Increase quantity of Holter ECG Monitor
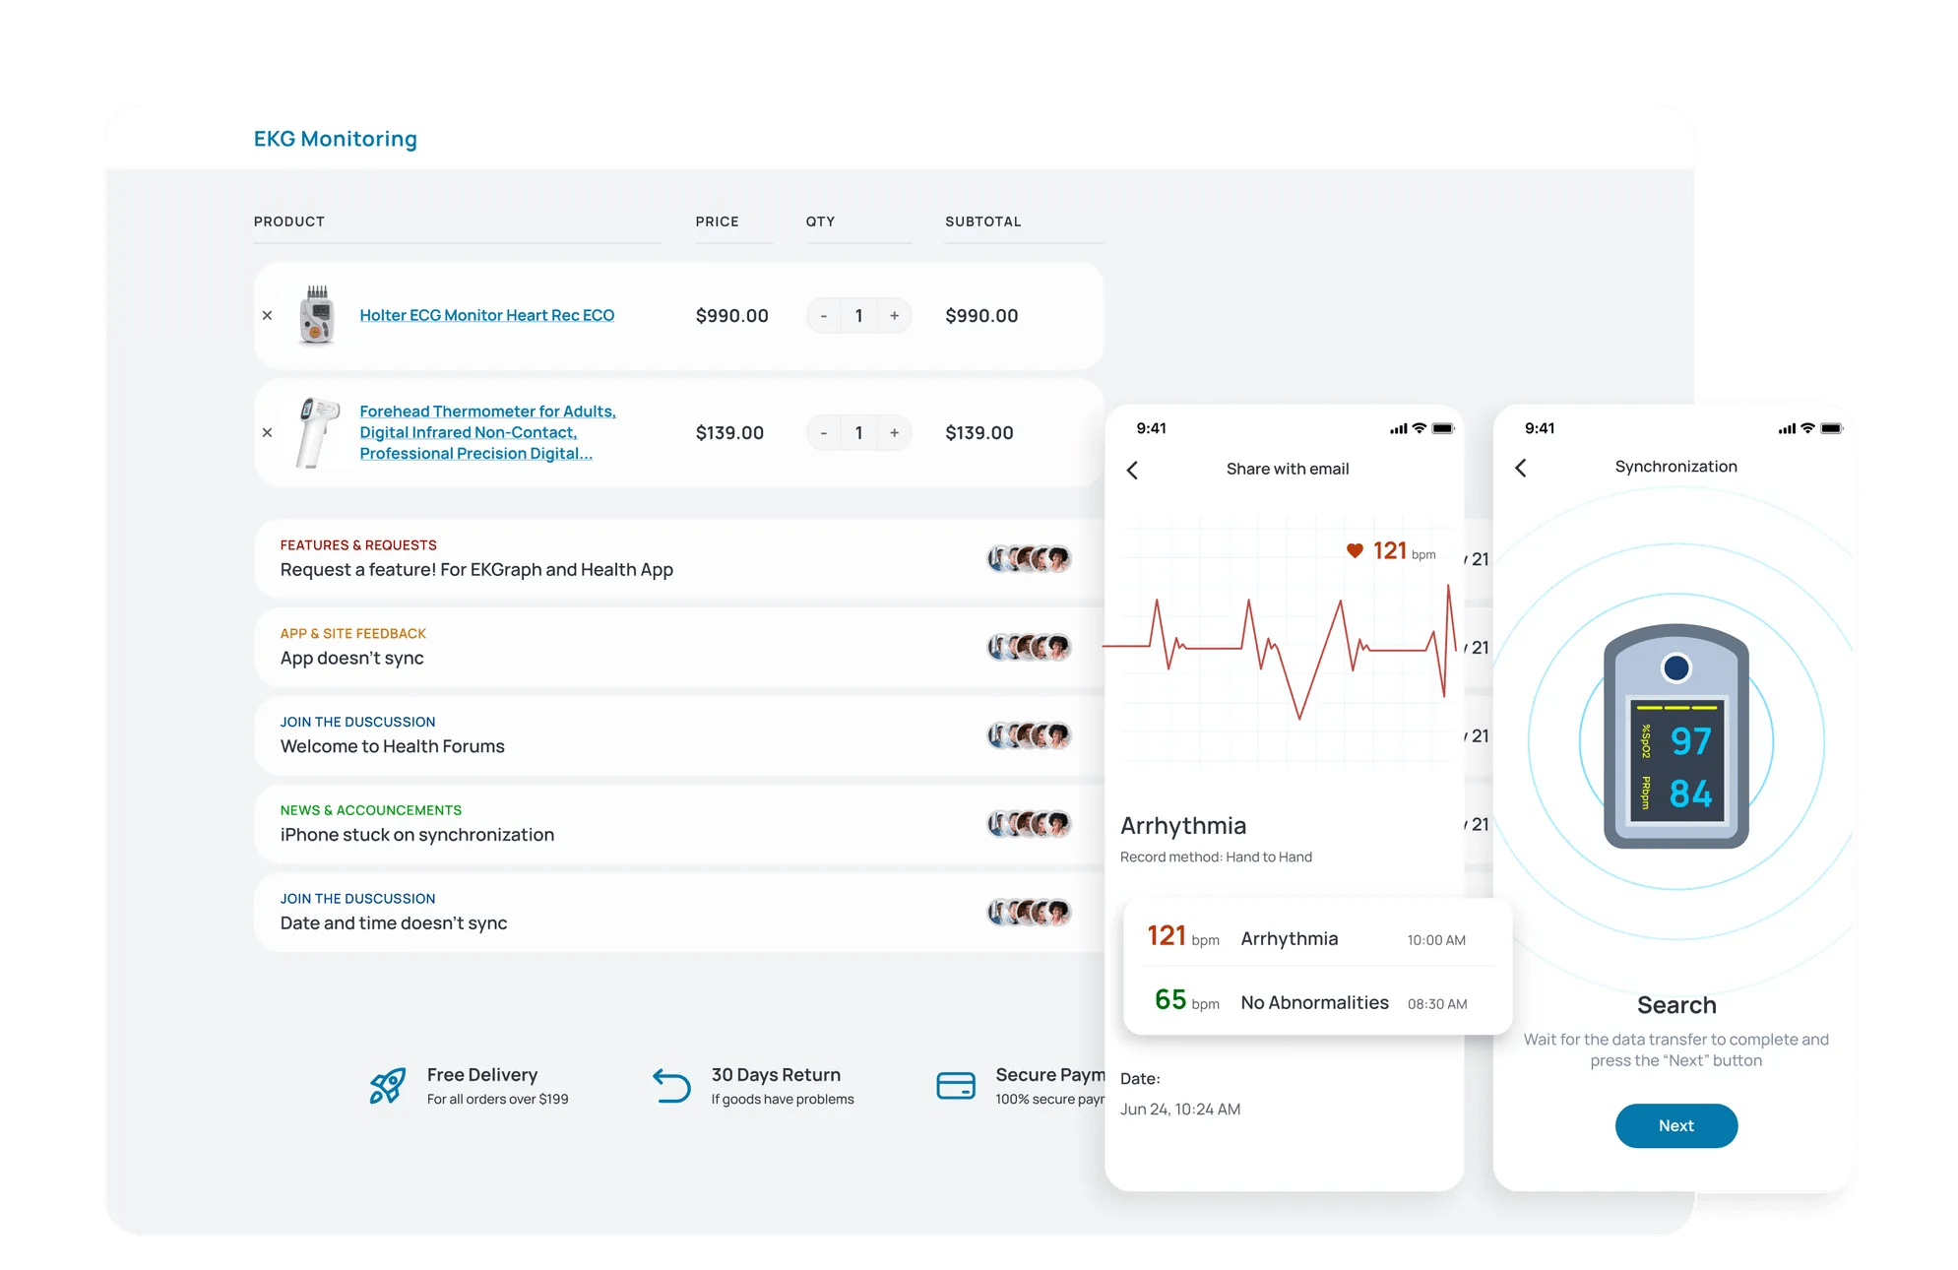Screen dimensions: 1958x1270 [894, 316]
